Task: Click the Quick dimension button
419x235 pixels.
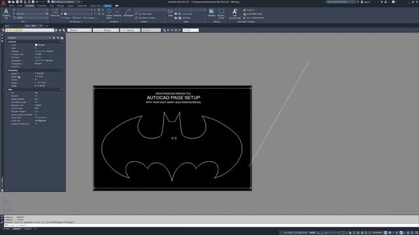Action: click(77, 18)
